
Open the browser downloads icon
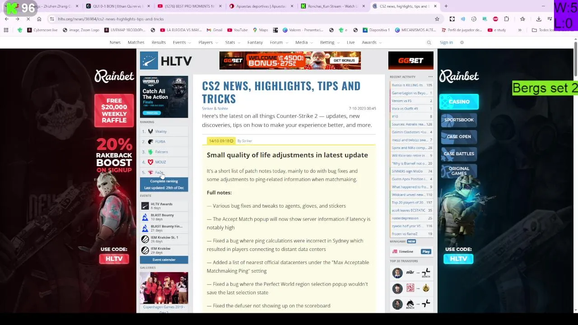click(539, 19)
